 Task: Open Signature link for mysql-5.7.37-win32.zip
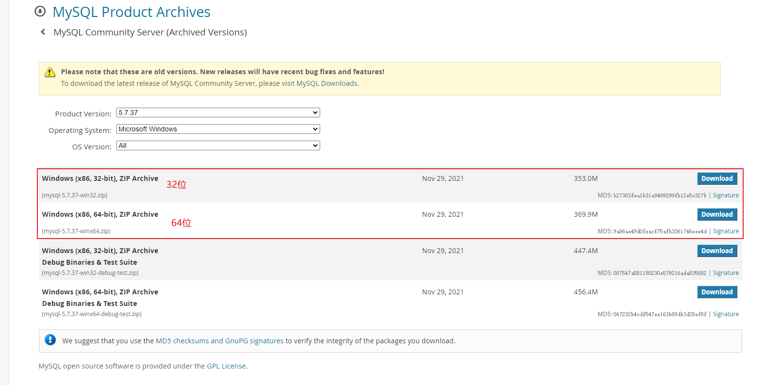tap(726, 195)
